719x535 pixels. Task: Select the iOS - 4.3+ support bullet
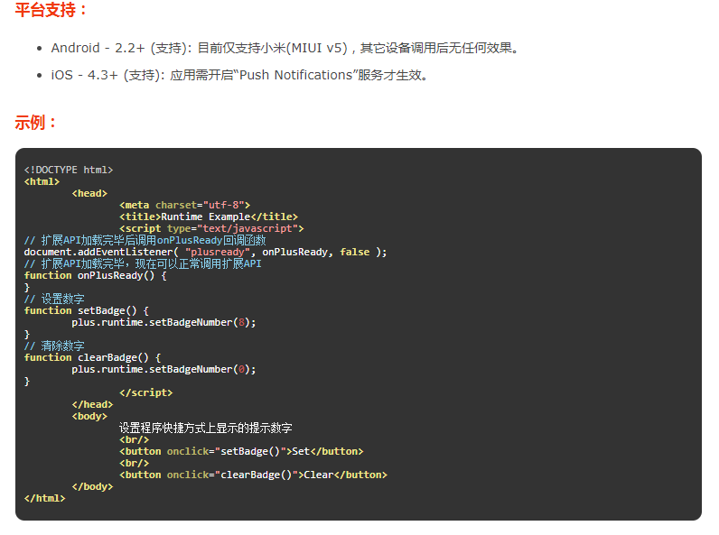click(238, 75)
